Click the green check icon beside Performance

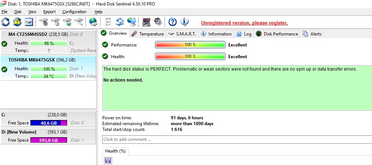[x=105, y=45]
